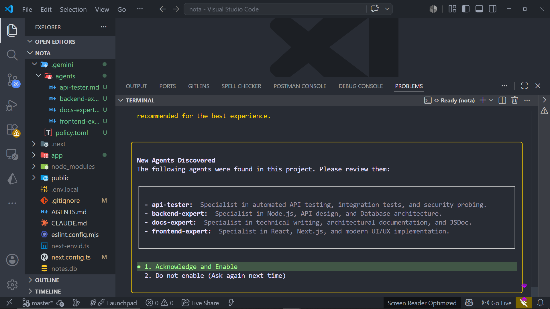The width and height of the screenshot is (550, 309).
Task: Split the terminal
Action: click(502, 100)
